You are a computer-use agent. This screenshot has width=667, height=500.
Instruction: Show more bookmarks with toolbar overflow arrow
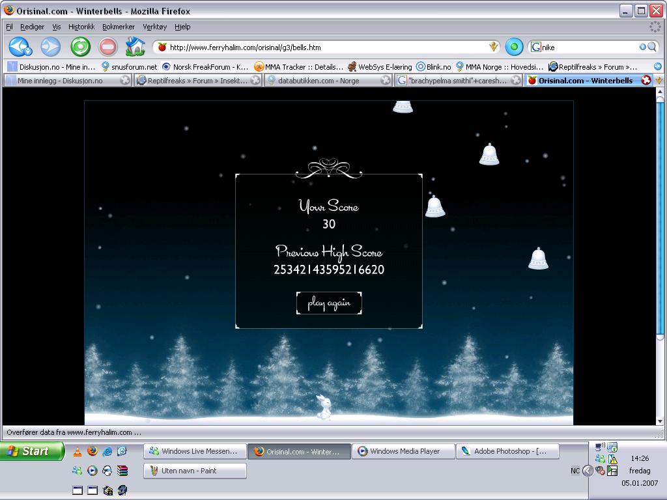click(658, 67)
